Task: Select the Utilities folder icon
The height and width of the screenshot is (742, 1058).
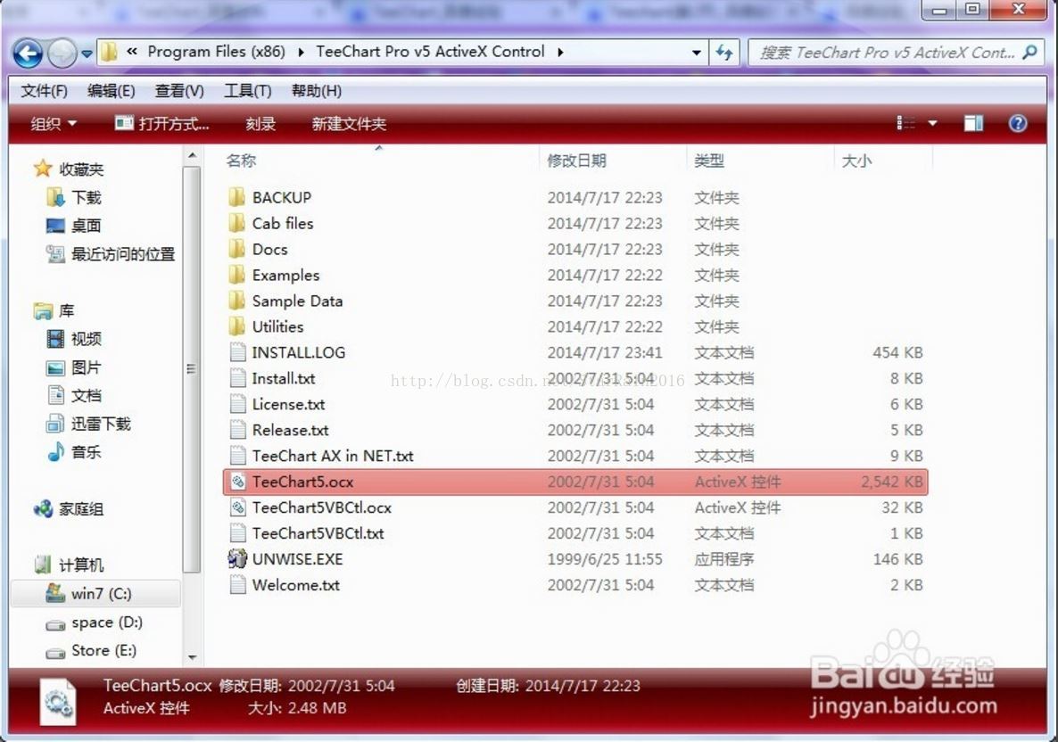Action: 236,326
